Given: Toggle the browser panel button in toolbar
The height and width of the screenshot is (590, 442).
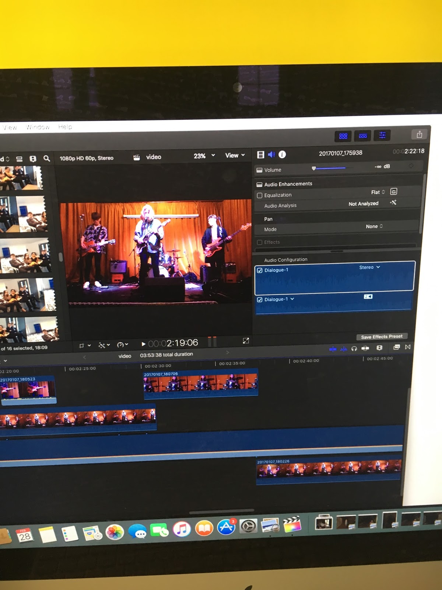Looking at the screenshot, I should [x=343, y=136].
